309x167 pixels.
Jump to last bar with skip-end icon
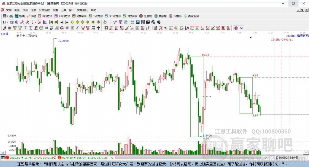[x=56, y=22]
